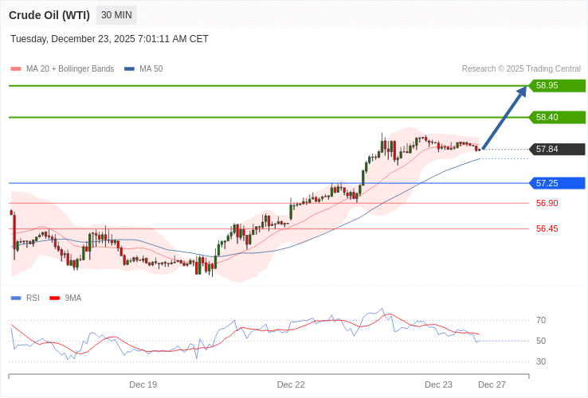Click the 9MA legend label

(x=73, y=298)
